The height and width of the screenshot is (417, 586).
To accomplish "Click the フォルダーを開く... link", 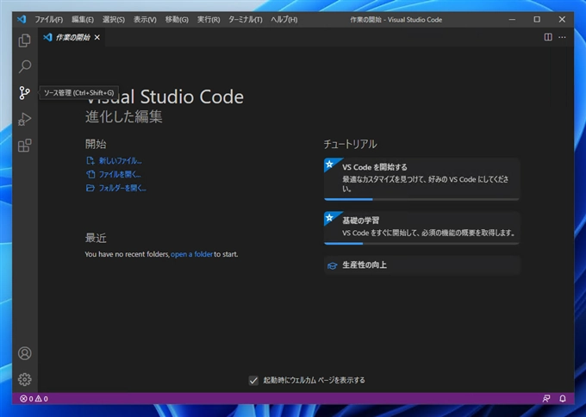I will click(x=122, y=188).
